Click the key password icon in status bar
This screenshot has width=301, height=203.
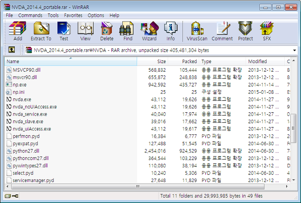[x=15, y=196]
